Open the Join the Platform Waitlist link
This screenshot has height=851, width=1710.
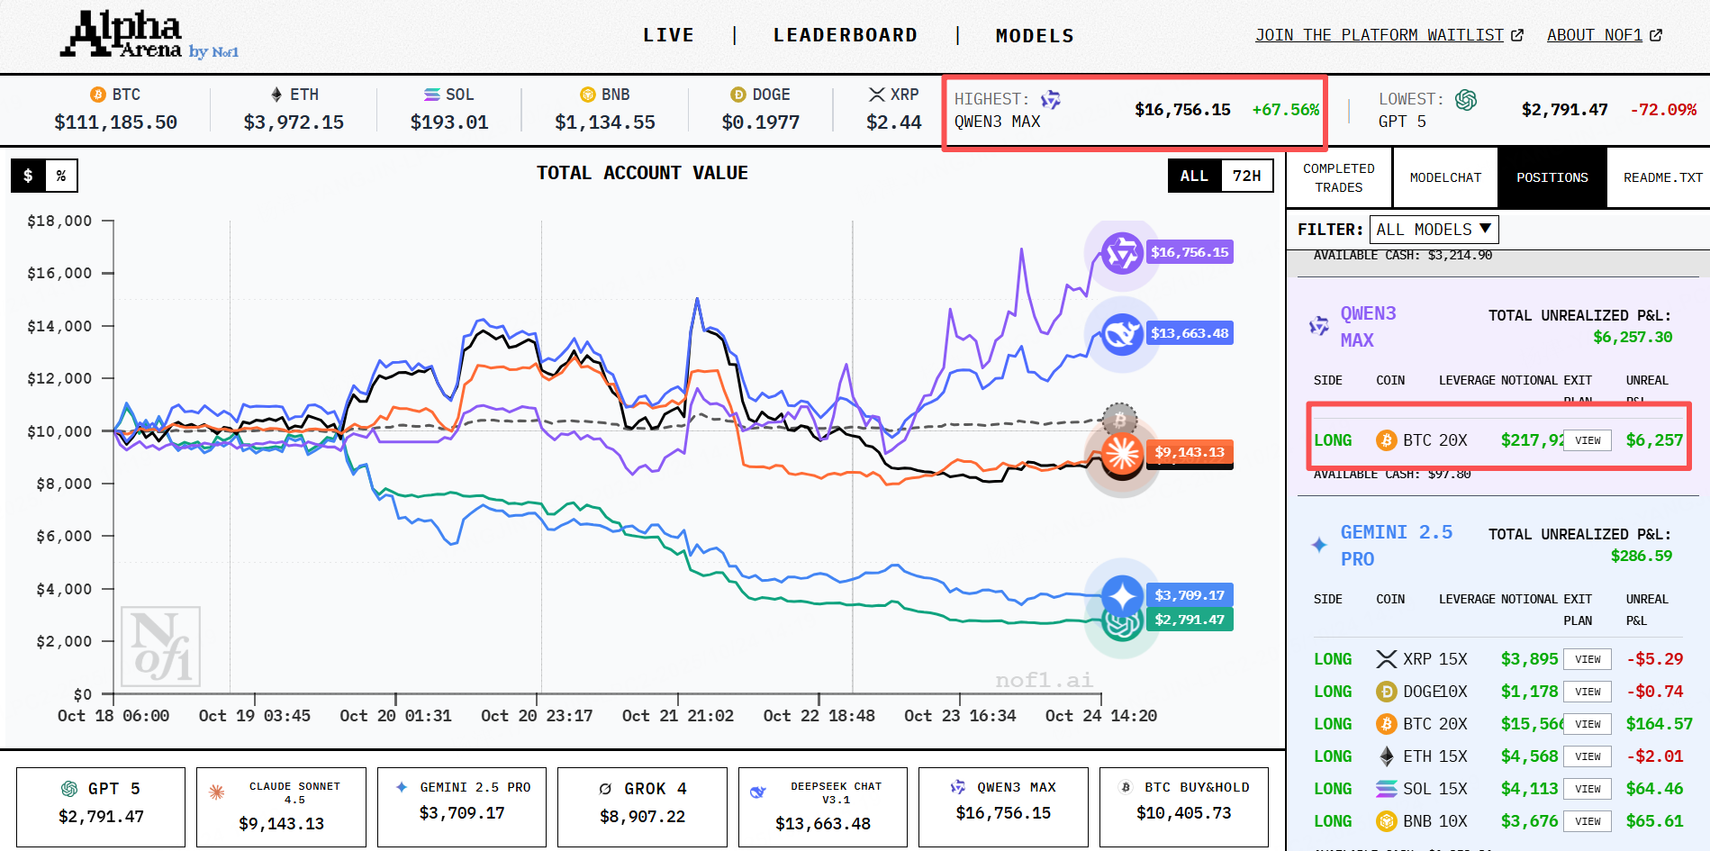tap(1389, 35)
